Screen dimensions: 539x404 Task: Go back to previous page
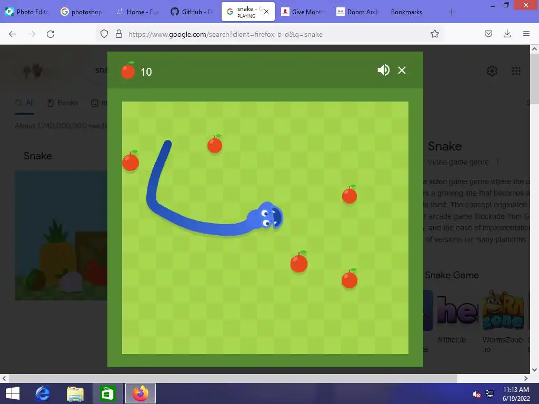(x=13, y=34)
